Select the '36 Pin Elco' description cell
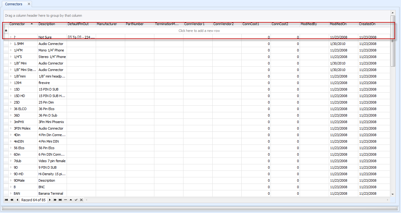401x213 pixels. click(52, 109)
